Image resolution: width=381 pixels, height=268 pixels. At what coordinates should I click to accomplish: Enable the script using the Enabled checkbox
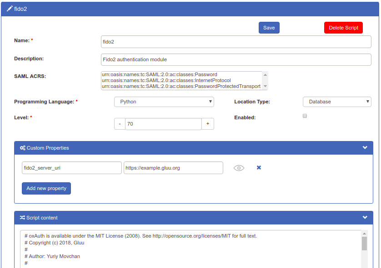305,116
